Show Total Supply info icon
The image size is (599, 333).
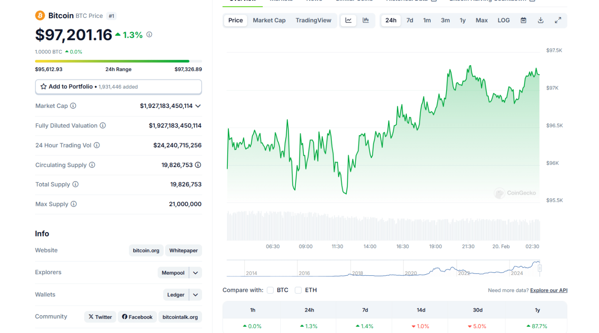click(75, 184)
